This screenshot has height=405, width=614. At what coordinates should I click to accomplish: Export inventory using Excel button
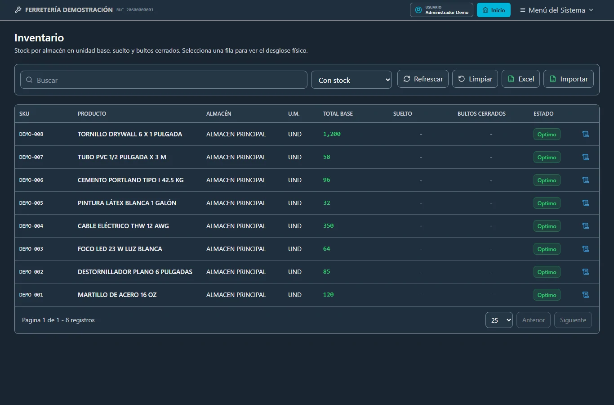pos(521,79)
